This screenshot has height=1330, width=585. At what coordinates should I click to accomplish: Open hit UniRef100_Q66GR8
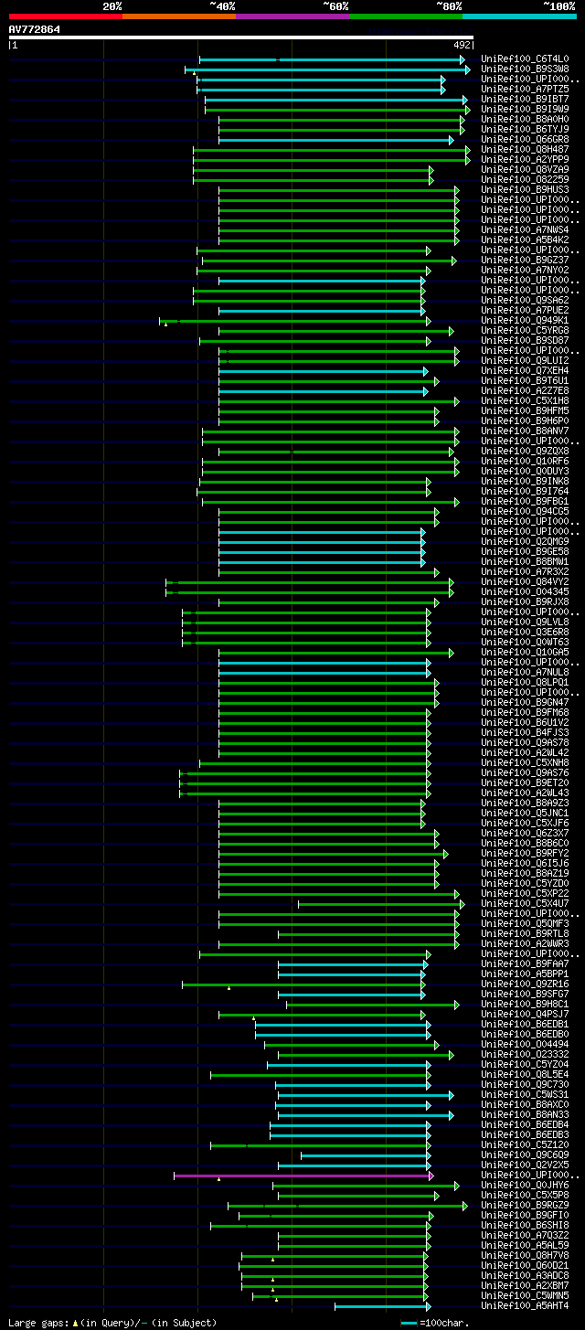pos(526,139)
